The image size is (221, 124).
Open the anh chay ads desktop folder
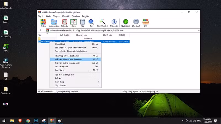point(6,5)
